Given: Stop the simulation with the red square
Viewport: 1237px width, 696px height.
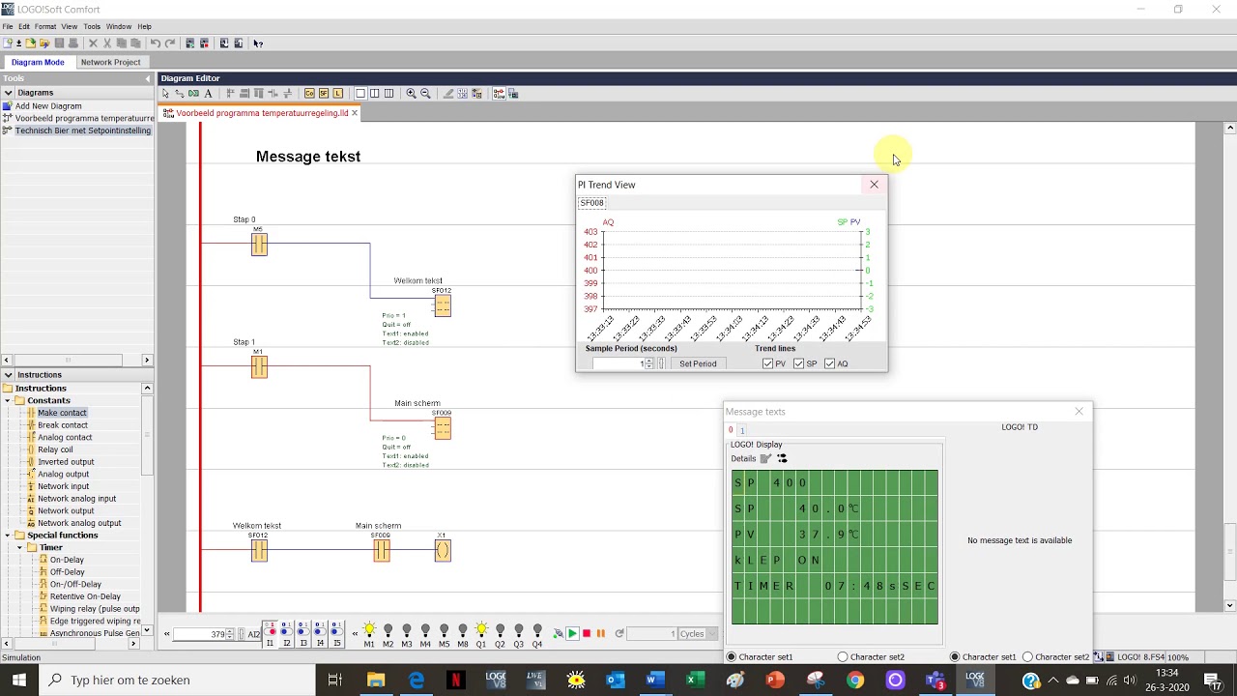Looking at the screenshot, I should 587,634.
